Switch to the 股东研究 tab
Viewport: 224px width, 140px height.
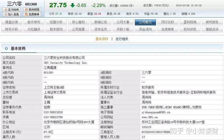click(x=34, y=22)
